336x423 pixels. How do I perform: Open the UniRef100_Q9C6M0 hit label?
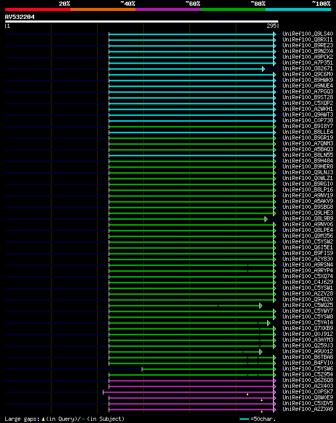pyautogui.click(x=308, y=75)
